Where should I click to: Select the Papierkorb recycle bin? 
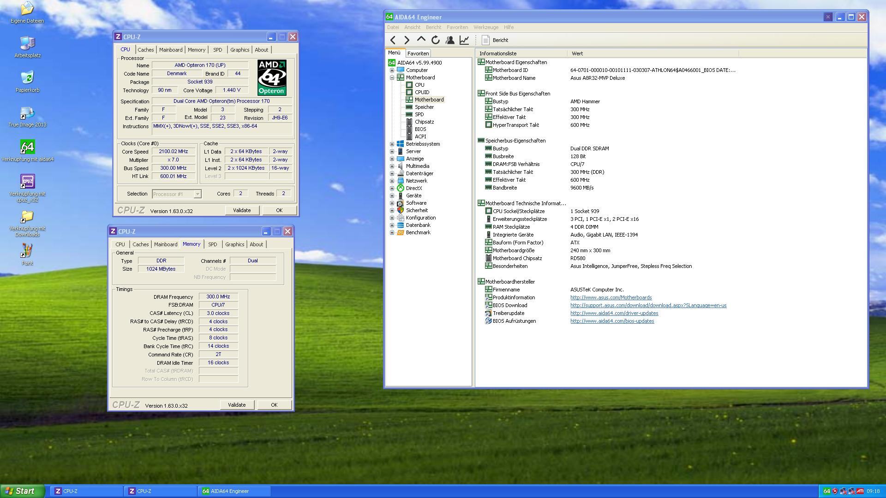point(27,81)
